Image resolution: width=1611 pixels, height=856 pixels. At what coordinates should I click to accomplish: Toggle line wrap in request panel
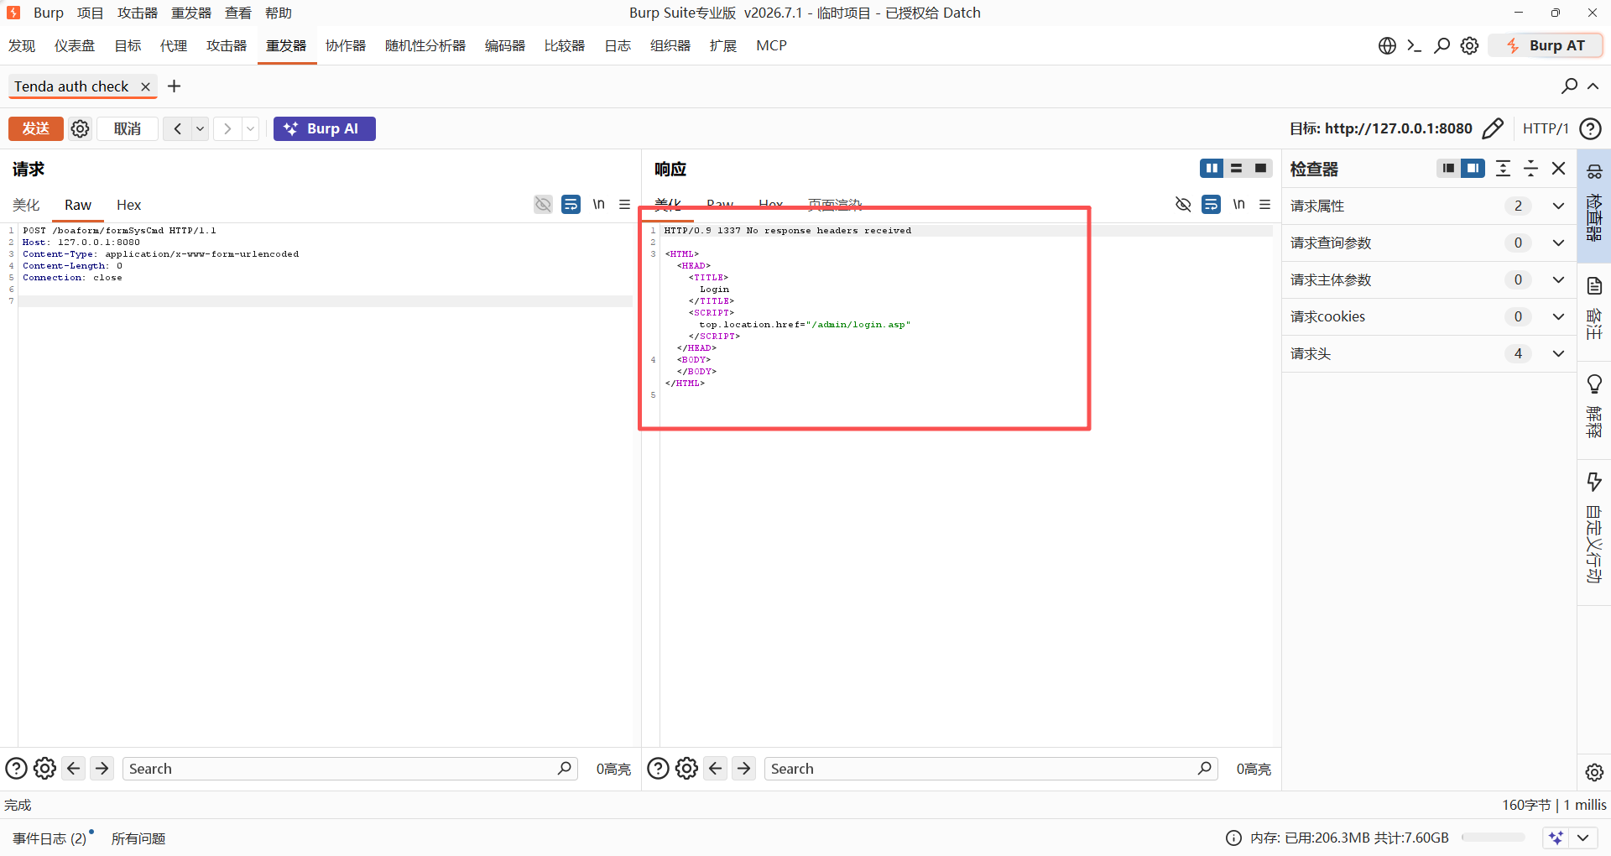coord(571,204)
